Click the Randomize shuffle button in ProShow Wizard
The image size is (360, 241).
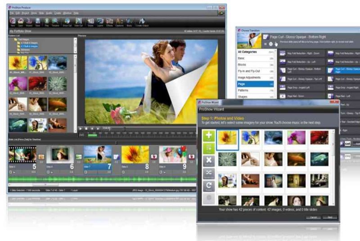click(209, 173)
